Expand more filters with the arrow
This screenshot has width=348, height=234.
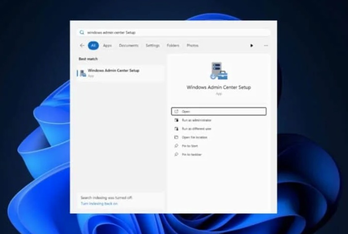(252, 46)
